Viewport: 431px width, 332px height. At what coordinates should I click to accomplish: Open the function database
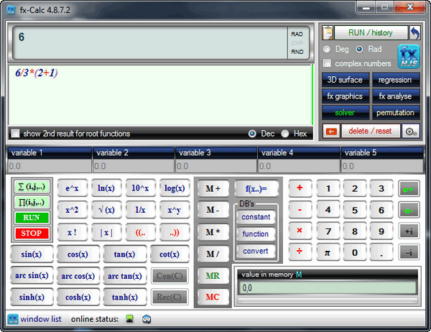pyautogui.click(x=256, y=234)
